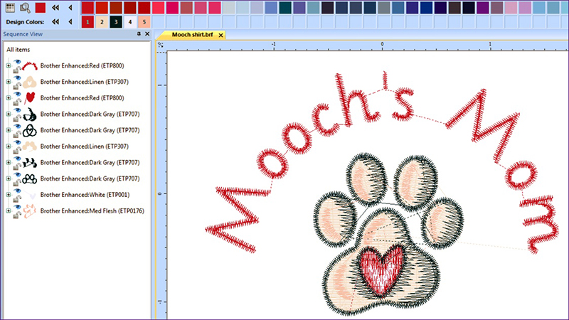
Task: Click the magnifier color search icon
Action: coord(25,8)
